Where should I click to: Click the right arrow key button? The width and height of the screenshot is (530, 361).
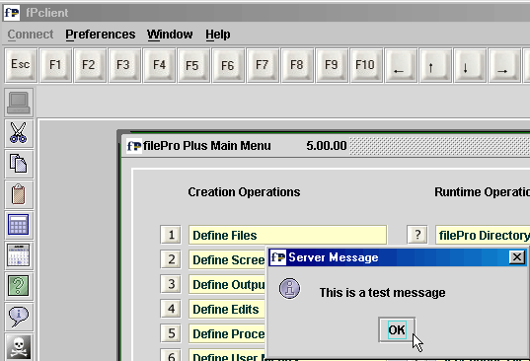click(504, 65)
